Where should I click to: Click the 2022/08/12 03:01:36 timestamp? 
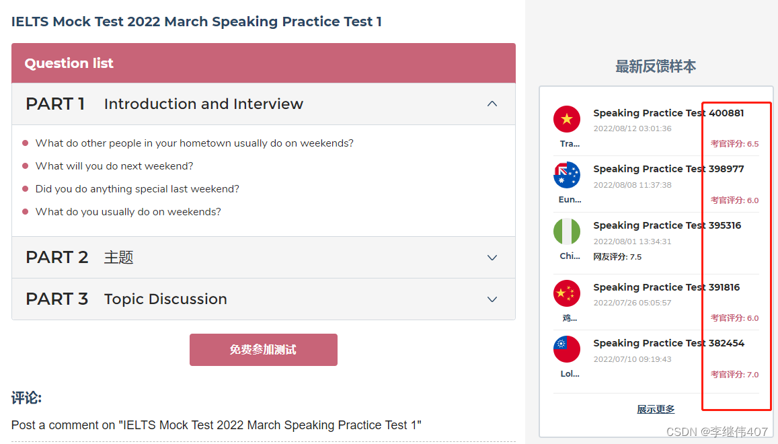pos(632,128)
